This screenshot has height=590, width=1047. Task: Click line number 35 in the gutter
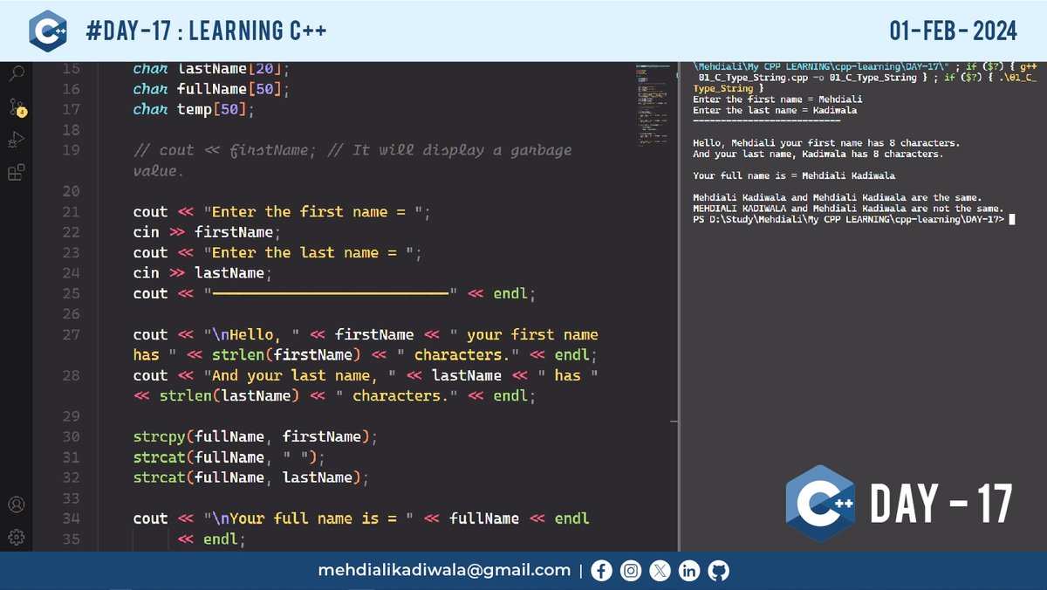[71, 539]
